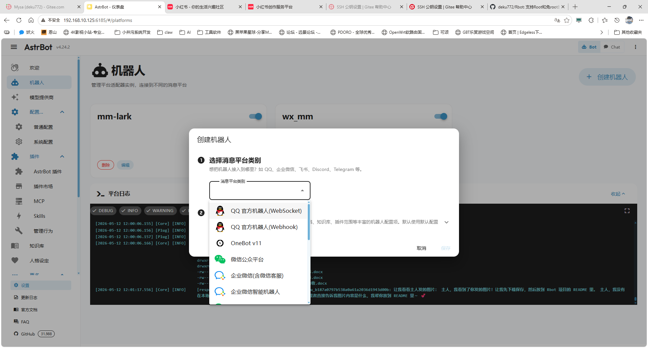Click the fullscreen icon in log panel
The height and width of the screenshot is (348, 648).
[x=627, y=211]
